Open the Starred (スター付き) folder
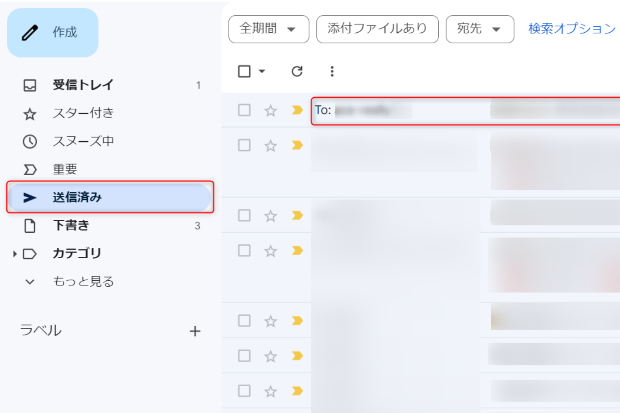Image resolution: width=620 pixels, height=413 pixels. 83,113
